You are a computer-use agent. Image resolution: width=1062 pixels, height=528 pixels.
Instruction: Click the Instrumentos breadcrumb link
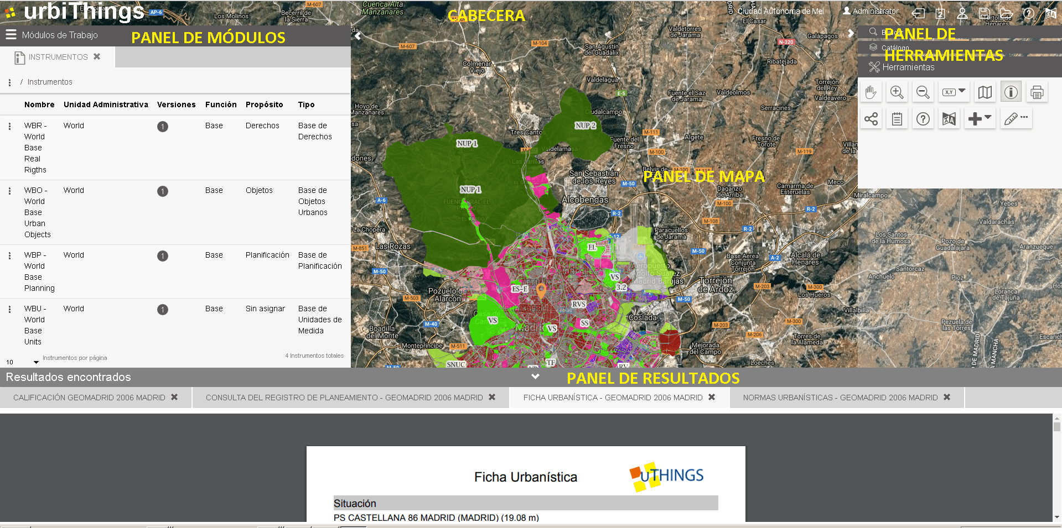point(50,82)
